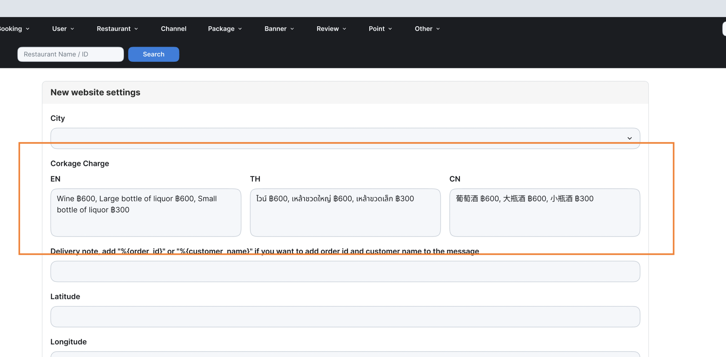Focus the Restaurant Name / ID search box

[71, 54]
